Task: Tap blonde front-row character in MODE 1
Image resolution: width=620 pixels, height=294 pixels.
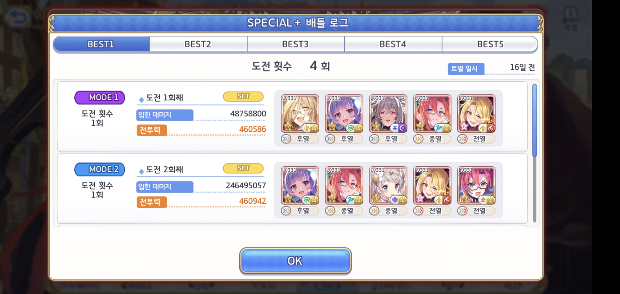Action: 476,114
